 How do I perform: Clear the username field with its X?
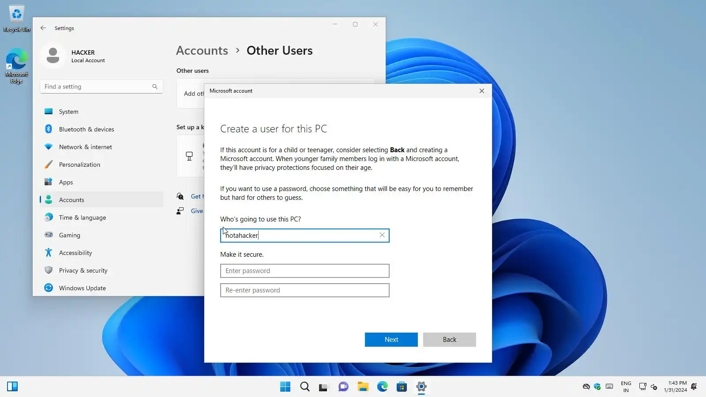coord(382,235)
